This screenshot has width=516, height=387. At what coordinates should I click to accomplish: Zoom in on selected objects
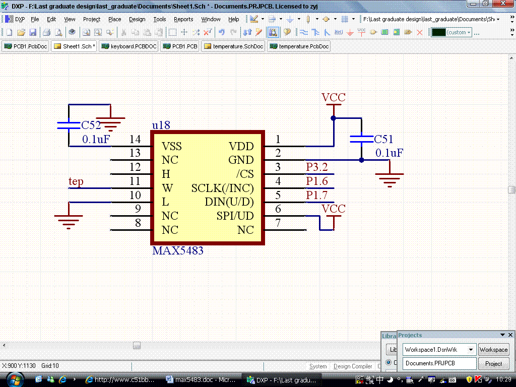110,32
